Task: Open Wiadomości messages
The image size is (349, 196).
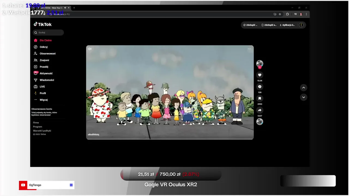Action: coord(47,80)
